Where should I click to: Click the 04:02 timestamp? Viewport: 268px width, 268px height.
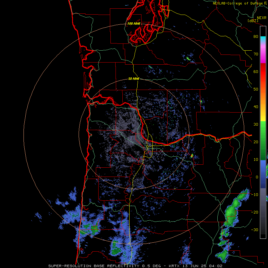216,266
